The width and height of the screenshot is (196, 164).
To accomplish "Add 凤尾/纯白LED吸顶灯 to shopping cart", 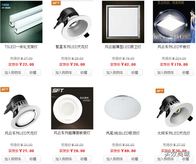I will point(115,159).
